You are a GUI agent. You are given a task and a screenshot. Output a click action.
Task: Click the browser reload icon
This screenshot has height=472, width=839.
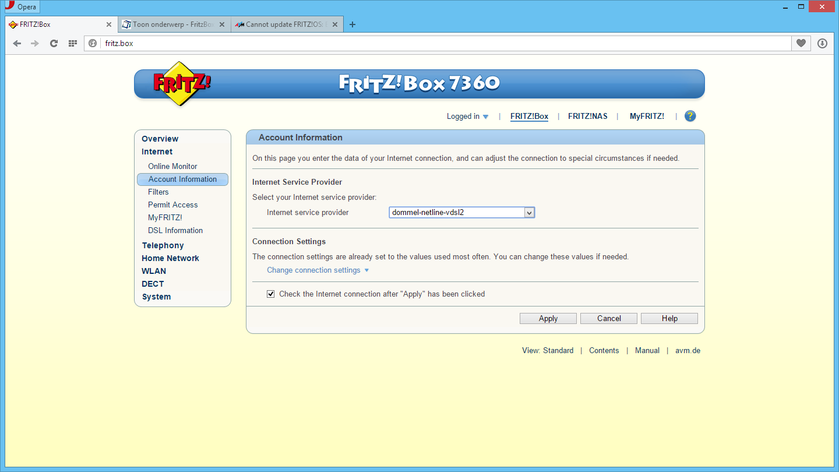pyautogui.click(x=54, y=43)
